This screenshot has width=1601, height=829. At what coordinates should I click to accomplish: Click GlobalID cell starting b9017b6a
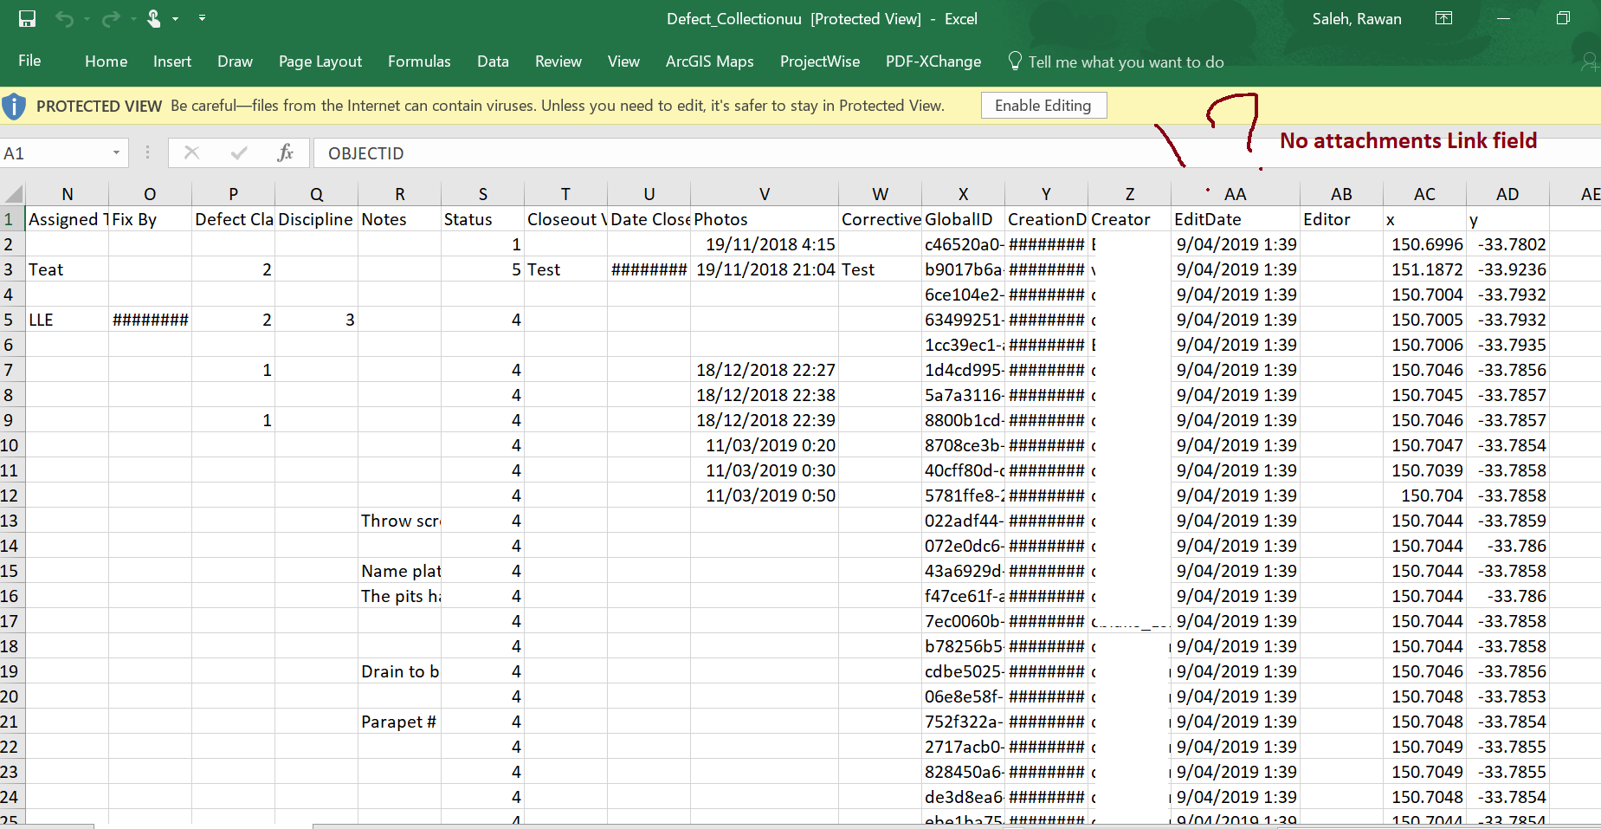pos(963,269)
